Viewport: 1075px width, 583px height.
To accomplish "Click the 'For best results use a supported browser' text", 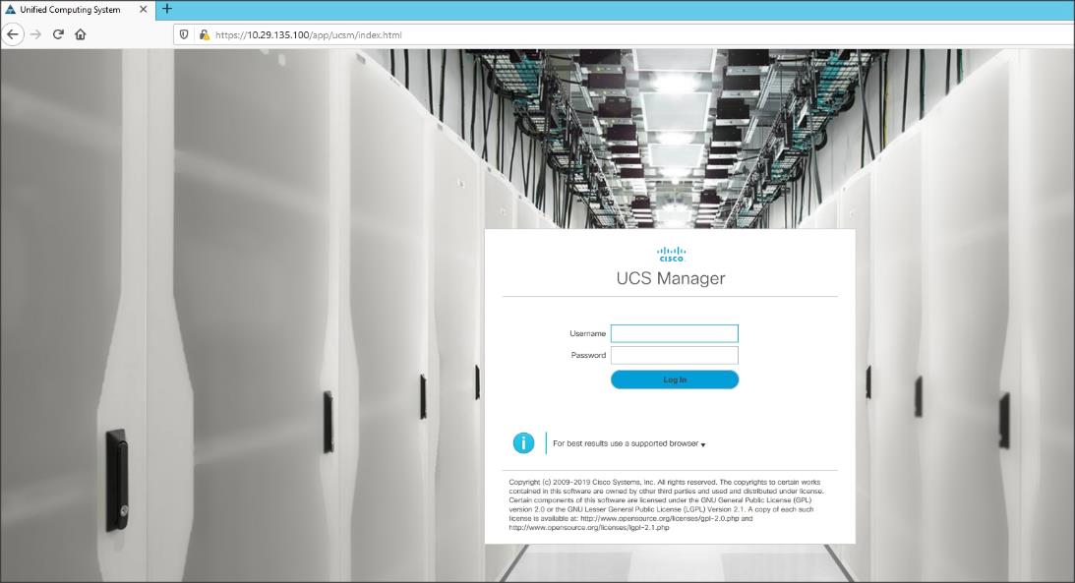I will 626,443.
